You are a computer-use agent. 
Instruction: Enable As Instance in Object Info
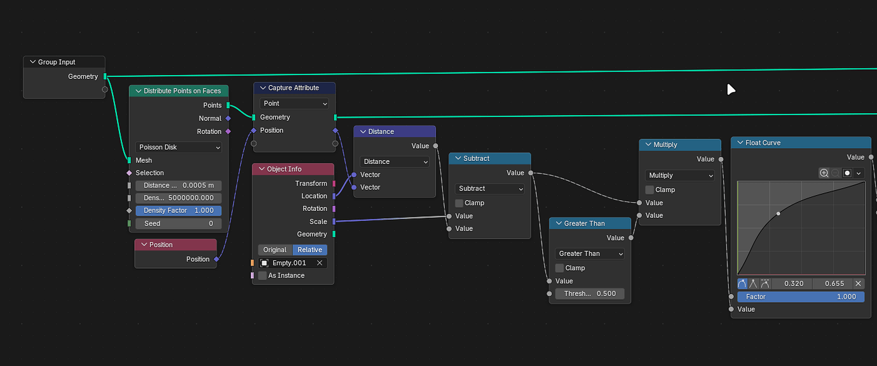tap(262, 276)
